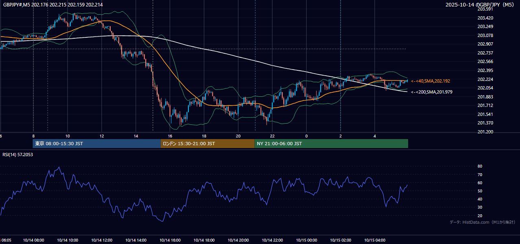The width and height of the screenshot is (520, 244).
Task: Click hour tick 18 under the price chart
Action: tap(204, 136)
